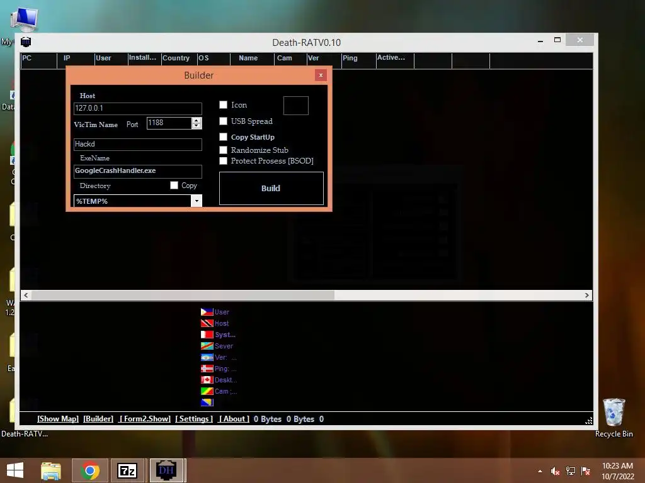The image size is (645, 483).
Task: Click the VicTim Name field containing Hackd
Action: [x=138, y=144]
